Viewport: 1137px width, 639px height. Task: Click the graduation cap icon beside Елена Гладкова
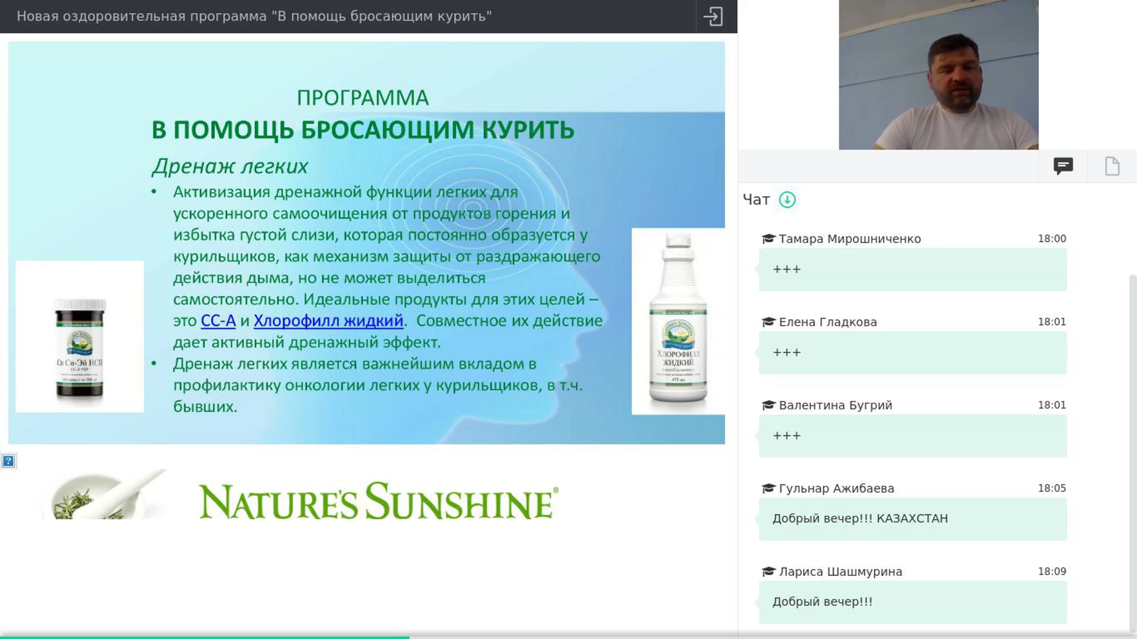click(x=768, y=322)
